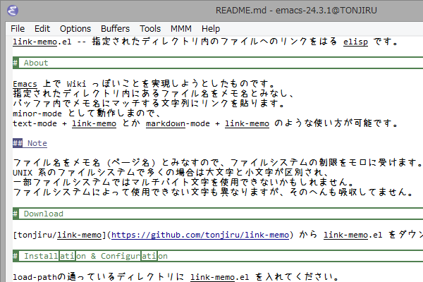
Task: Click the underlined markdown word
Action: tap(166, 123)
